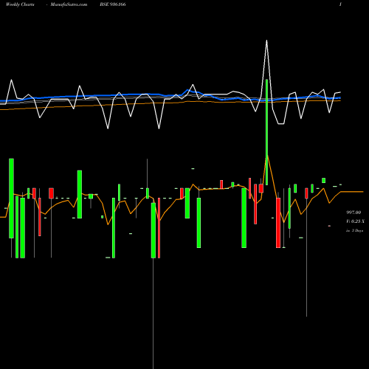Image resolution: width=369 pixels, height=369 pixels.
Task: Click the "MunafaSutra.com" label
Action: (x=69, y=4)
